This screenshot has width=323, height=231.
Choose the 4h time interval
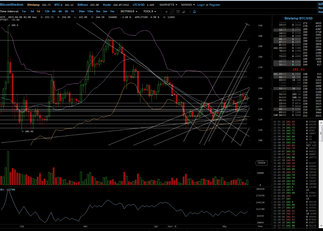click(60, 11)
